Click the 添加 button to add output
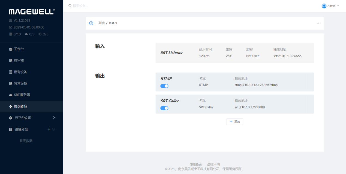 click(234, 122)
